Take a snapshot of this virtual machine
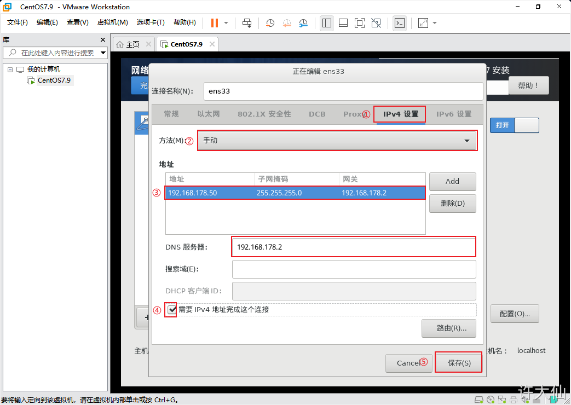This screenshot has height=405, width=571. 270,23
